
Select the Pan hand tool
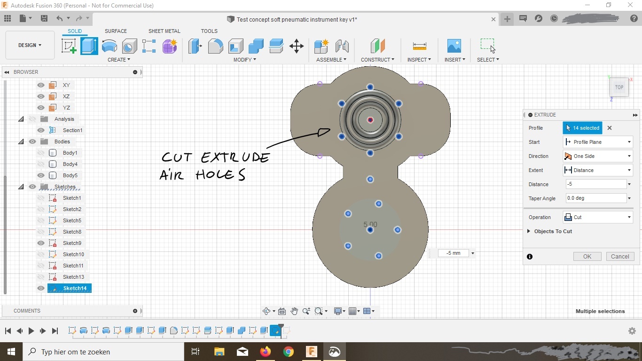(294, 311)
